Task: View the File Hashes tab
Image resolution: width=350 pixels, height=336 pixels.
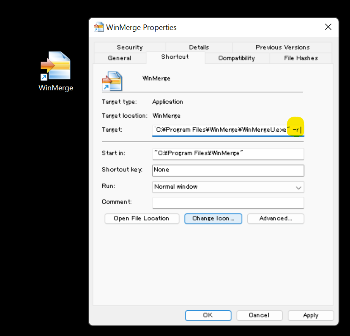Action: coord(301,58)
